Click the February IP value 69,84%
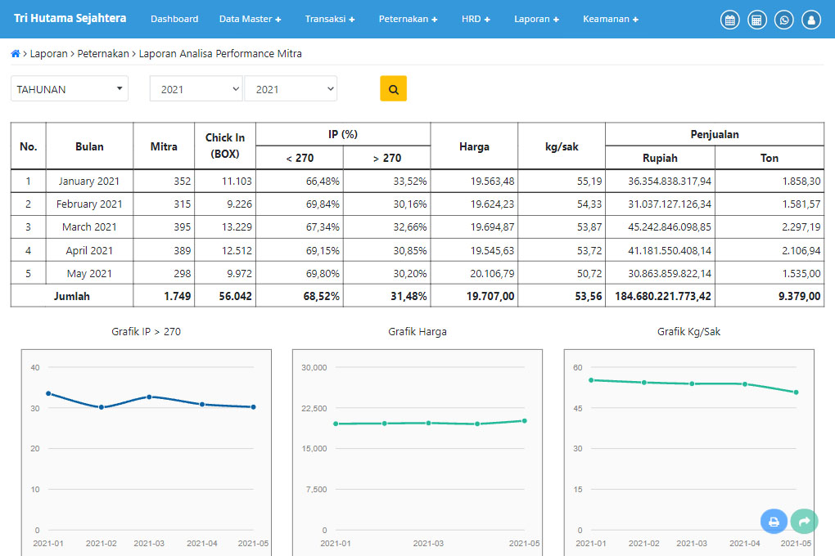This screenshot has width=835, height=556. click(323, 204)
